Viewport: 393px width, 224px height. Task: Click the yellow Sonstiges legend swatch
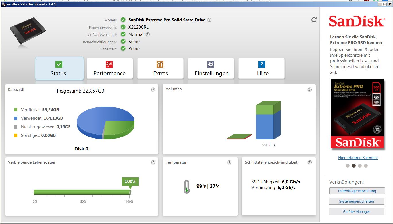click(16, 135)
